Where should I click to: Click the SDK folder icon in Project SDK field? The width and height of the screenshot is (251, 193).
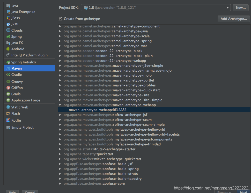pos(86,8)
